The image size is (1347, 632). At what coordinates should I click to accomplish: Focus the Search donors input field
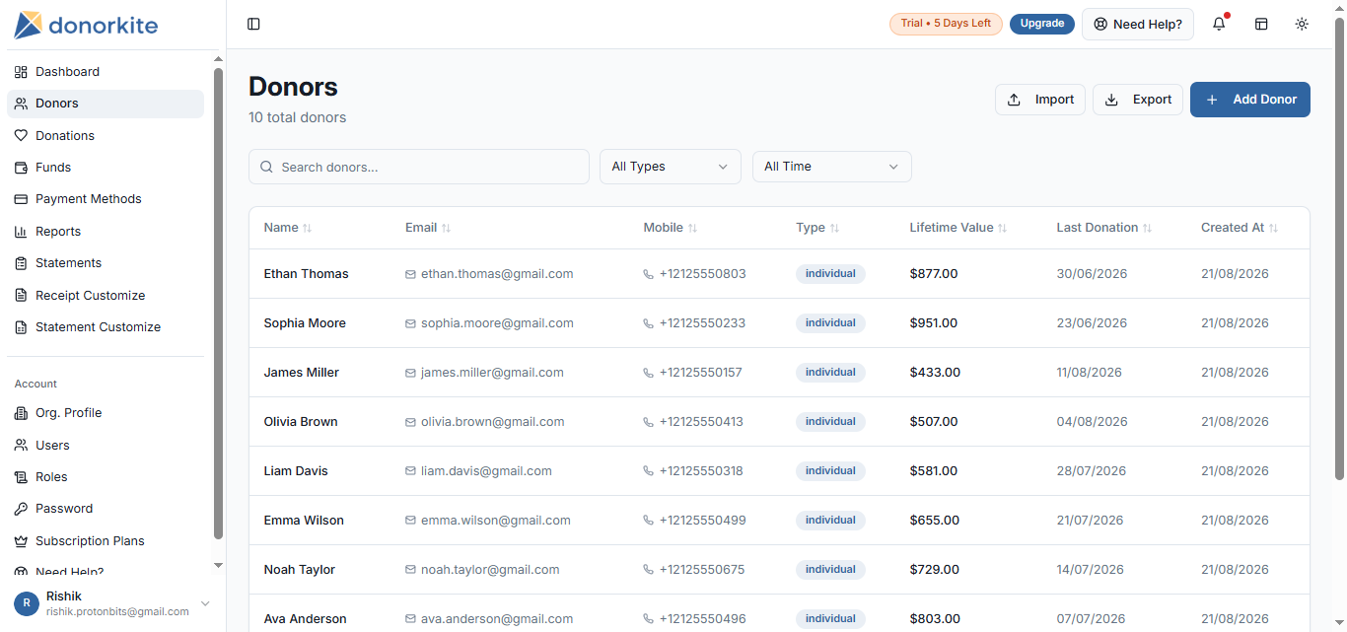click(419, 167)
